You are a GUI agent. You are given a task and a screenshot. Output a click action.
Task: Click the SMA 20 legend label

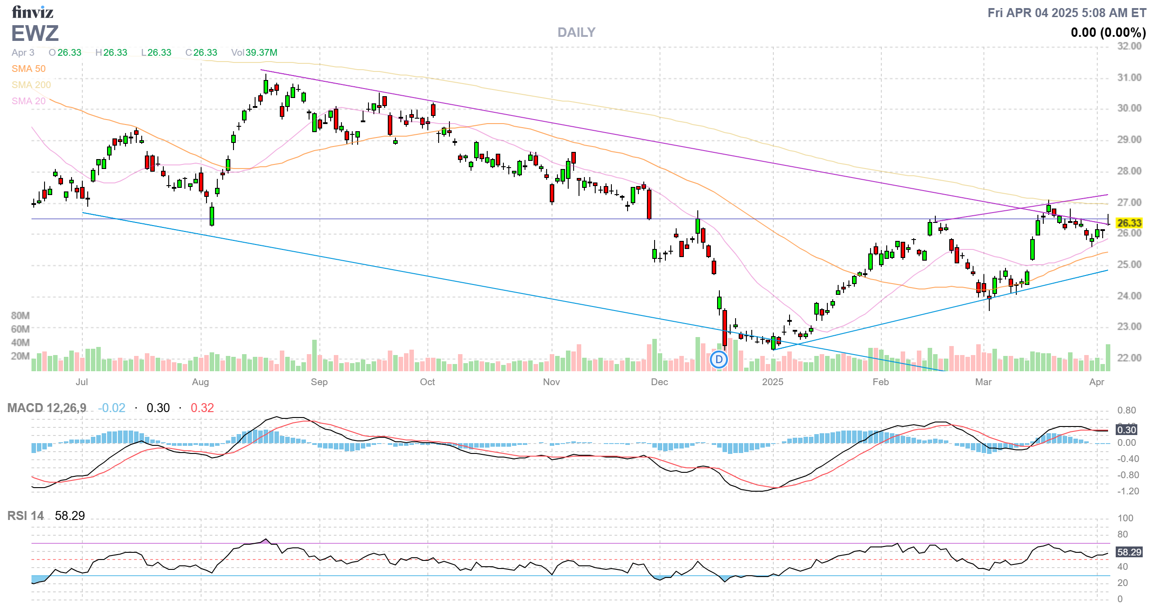(x=28, y=101)
